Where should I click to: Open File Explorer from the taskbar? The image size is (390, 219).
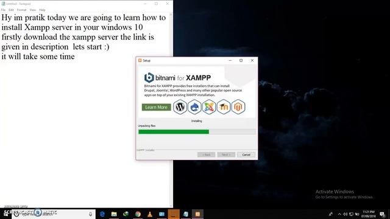click(x=114, y=214)
